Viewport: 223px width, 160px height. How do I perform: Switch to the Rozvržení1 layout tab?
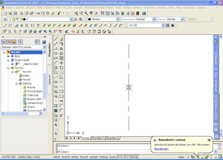click(98, 138)
